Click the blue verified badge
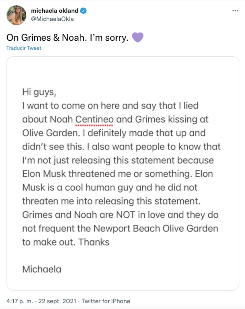Screen dimensions: 245x309 [x=83, y=11]
